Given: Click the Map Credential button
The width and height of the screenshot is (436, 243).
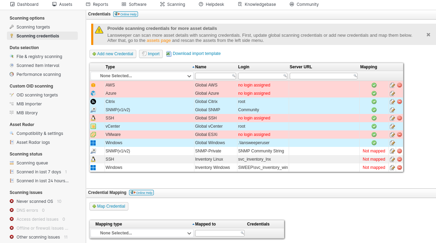Looking at the screenshot, I should 109,206.
